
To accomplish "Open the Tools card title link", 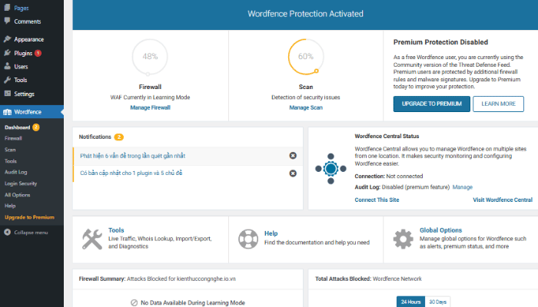I will tap(116, 230).
